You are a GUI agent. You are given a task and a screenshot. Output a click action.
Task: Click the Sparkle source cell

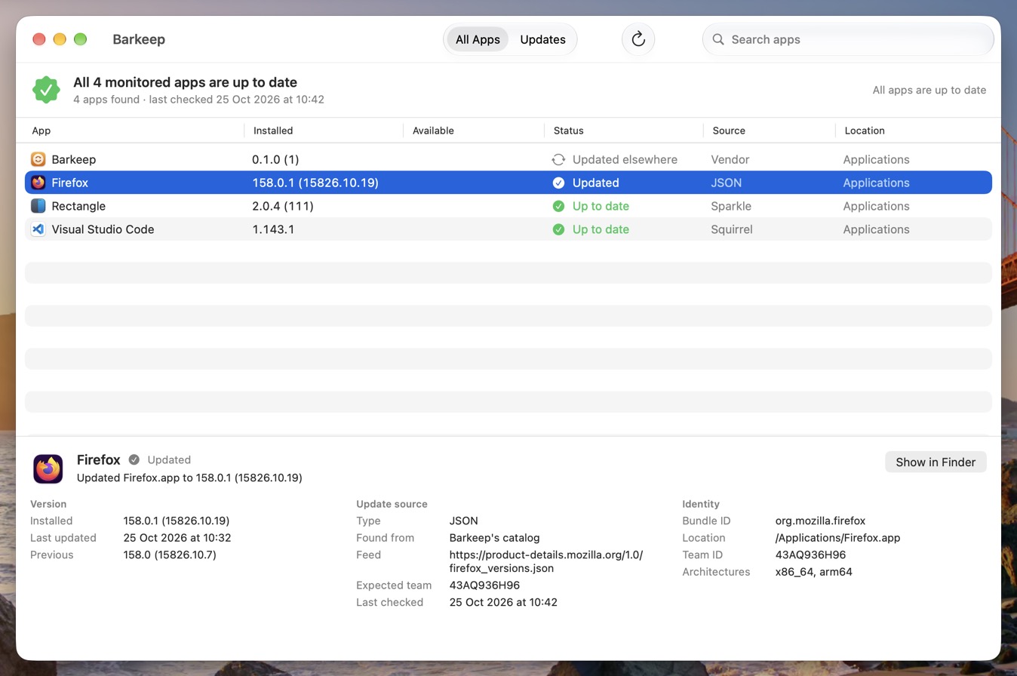tap(731, 206)
